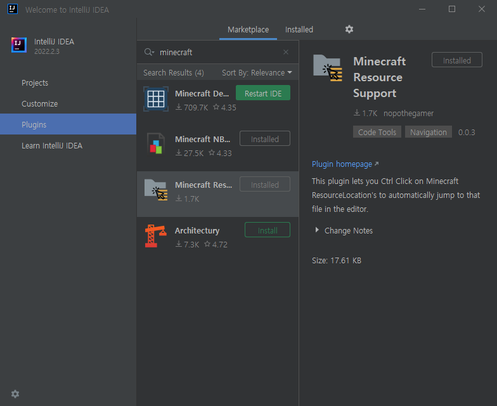Image resolution: width=497 pixels, height=406 pixels.
Task: Click the 7.3K downloads count for Architectury
Action: 188,245
